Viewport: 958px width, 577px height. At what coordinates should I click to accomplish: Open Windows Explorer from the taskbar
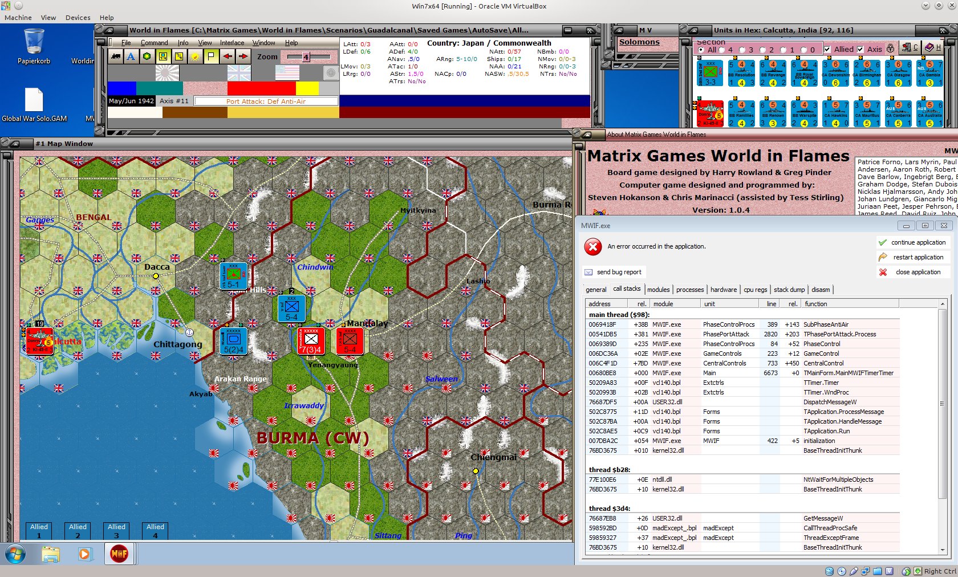coord(51,554)
